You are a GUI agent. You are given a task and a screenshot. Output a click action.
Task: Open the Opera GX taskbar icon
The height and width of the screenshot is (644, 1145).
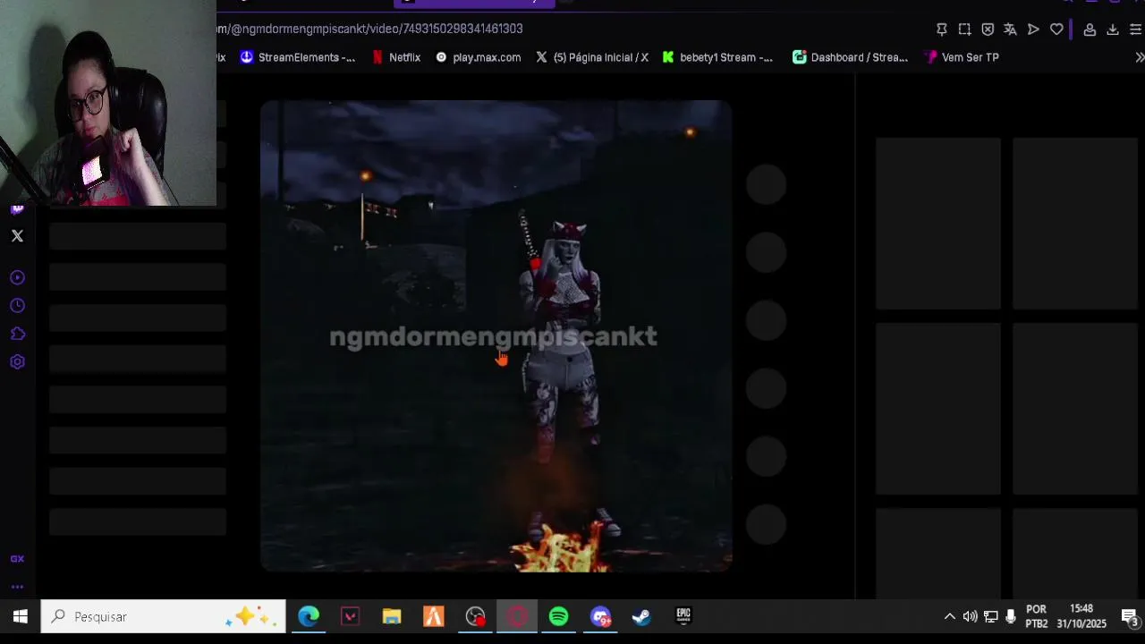[517, 616]
